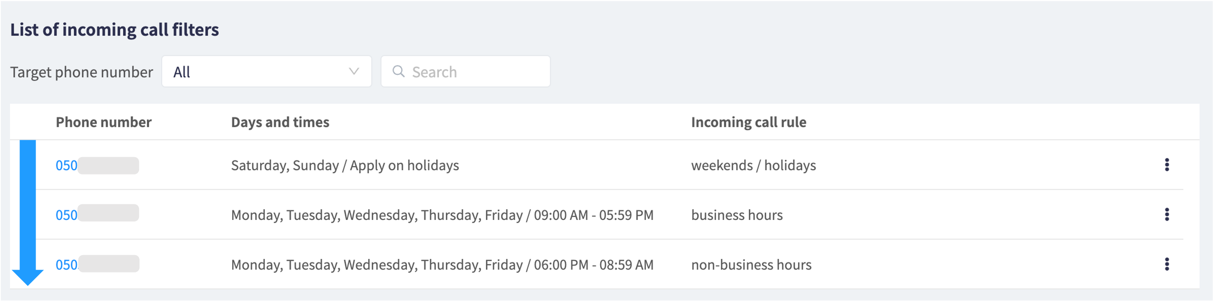The width and height of the screenshot is (1214, 301).
Task: Click the 'weekends / holidays' rule name
Action: click(x=753, y=165)
